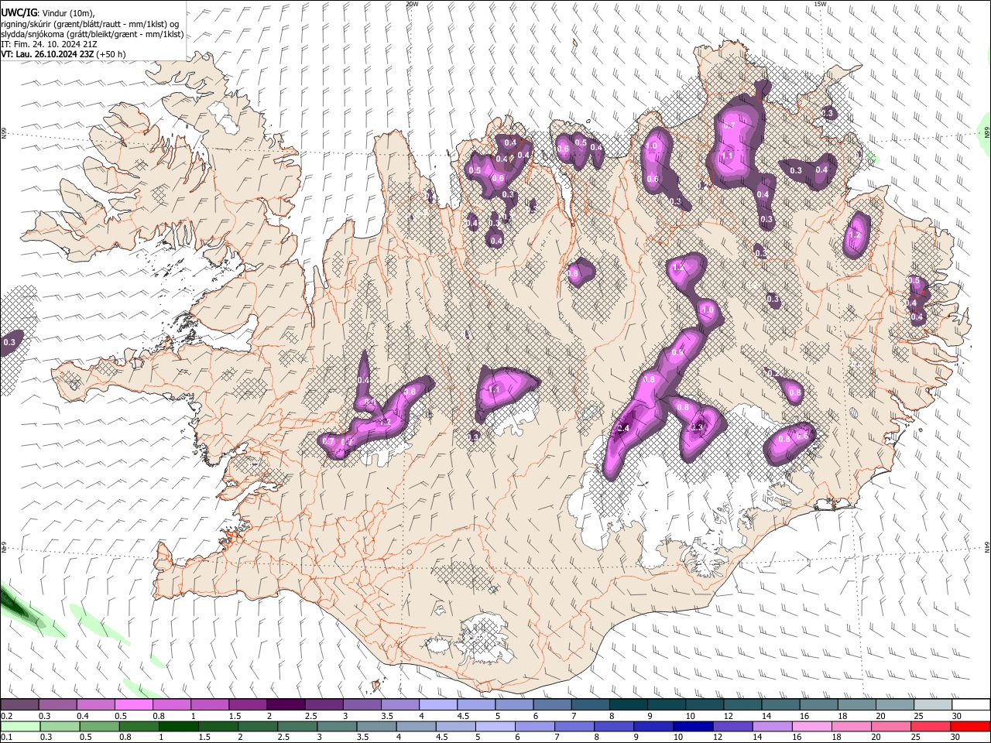Click upper scale lavender swatch between 4 and 4.5
991x743 pixels.
(438, 705)
